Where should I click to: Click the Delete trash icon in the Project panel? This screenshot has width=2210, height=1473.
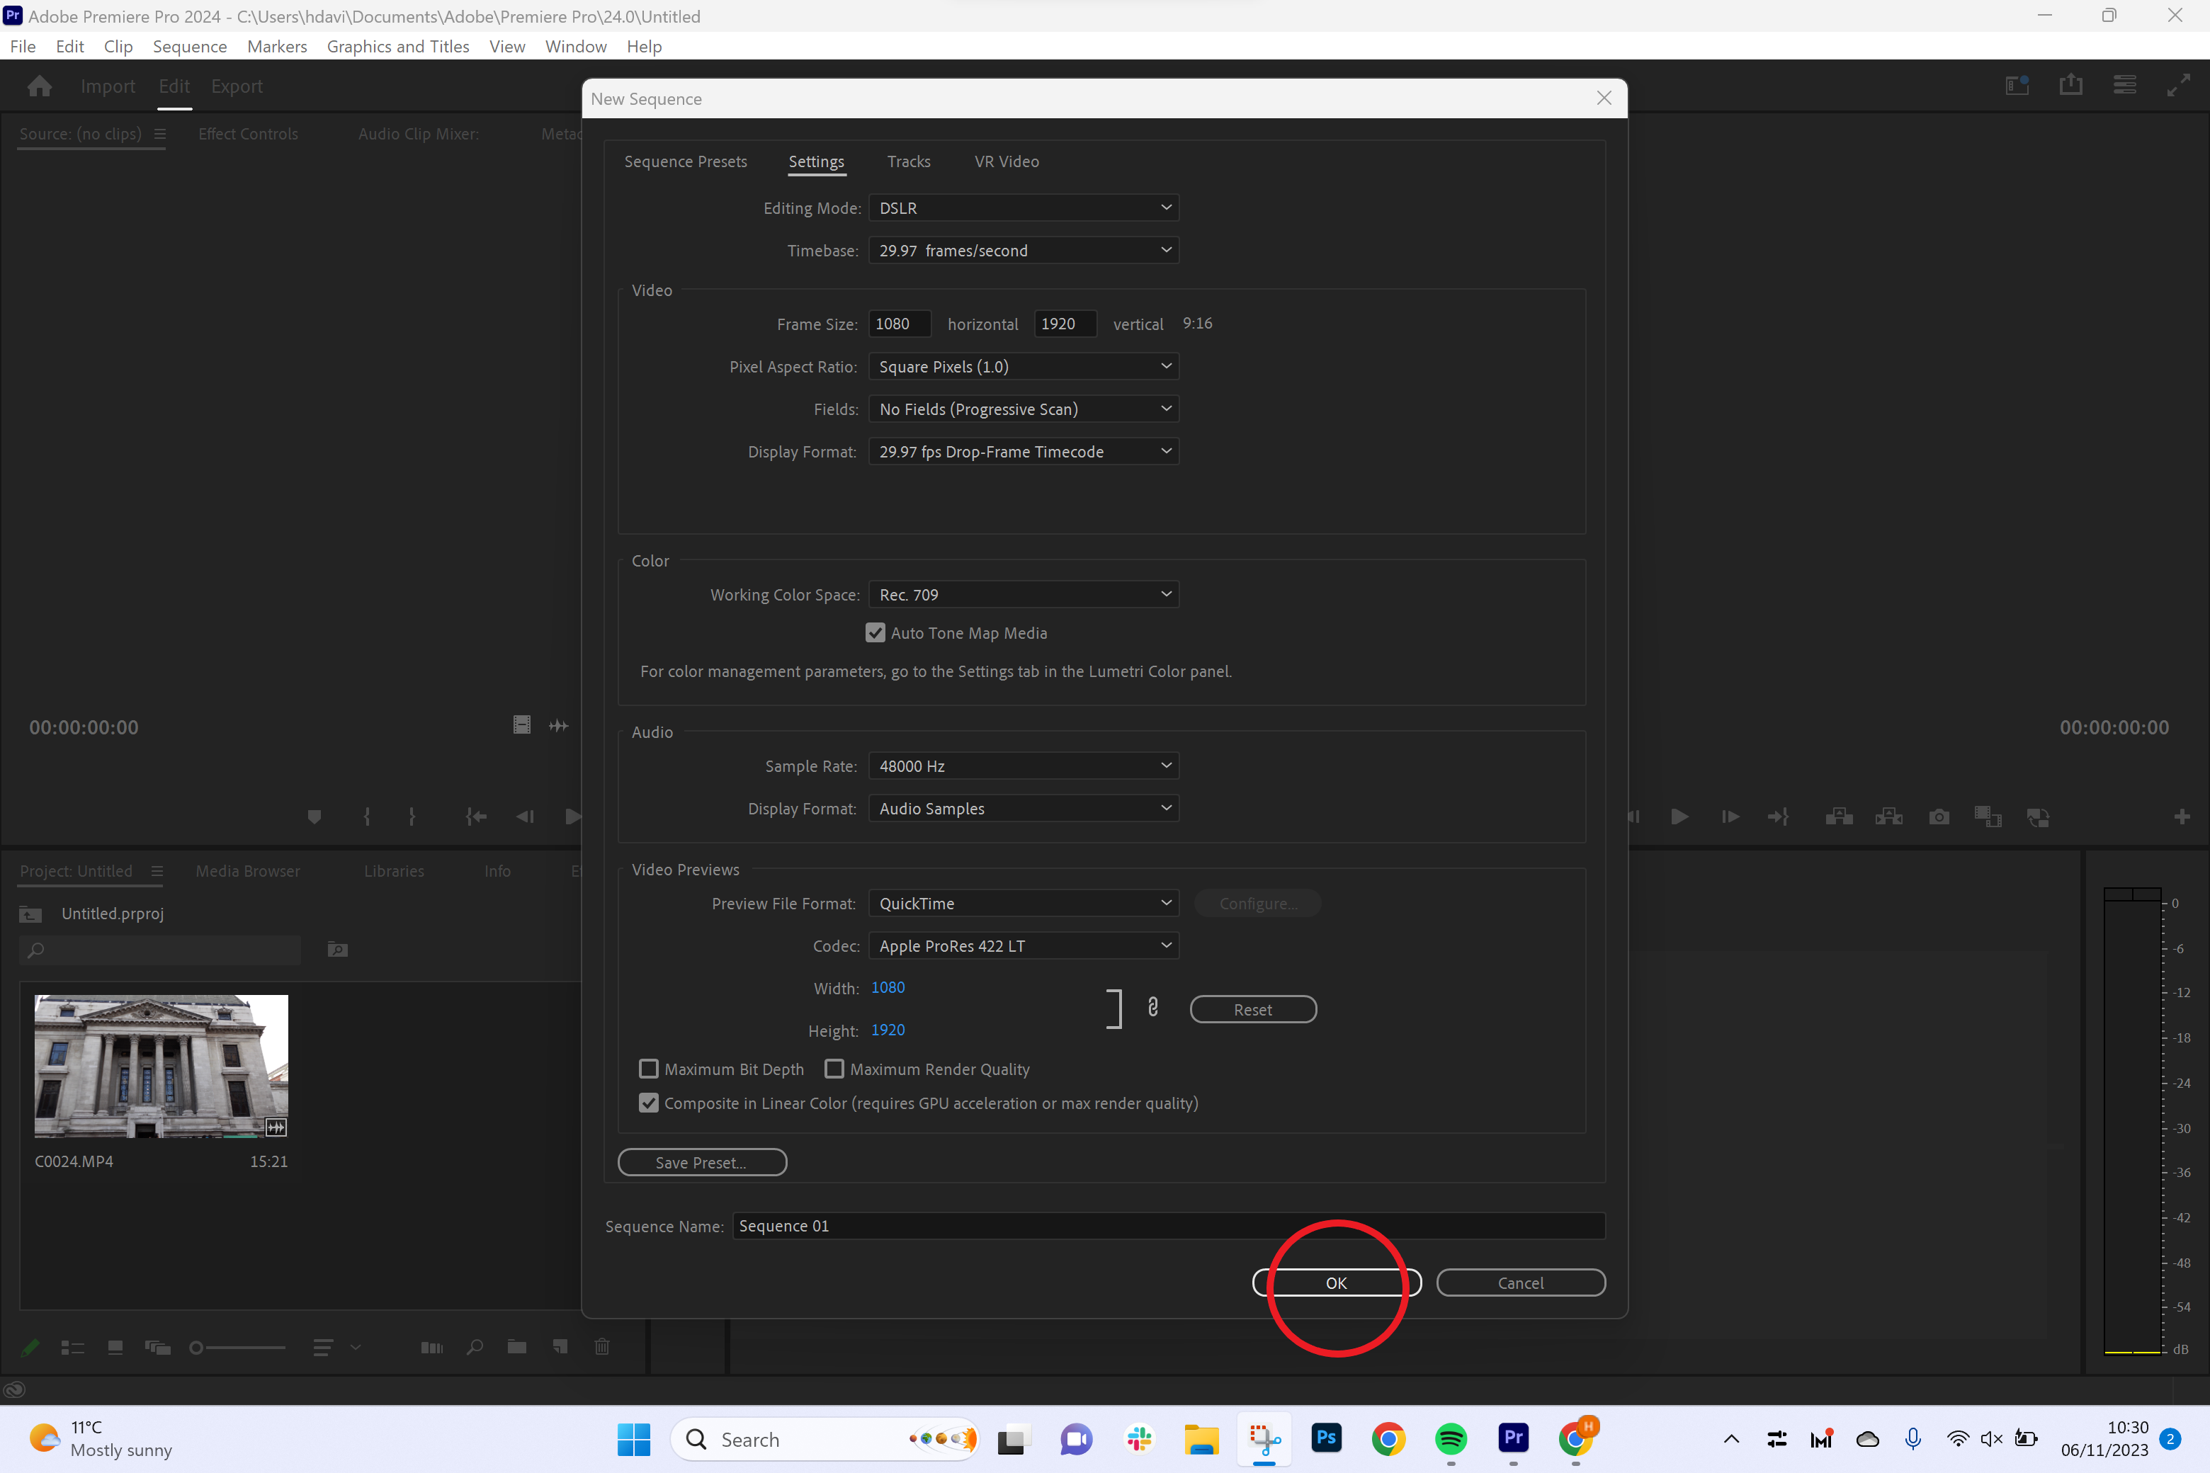(x=602, y=1347)
